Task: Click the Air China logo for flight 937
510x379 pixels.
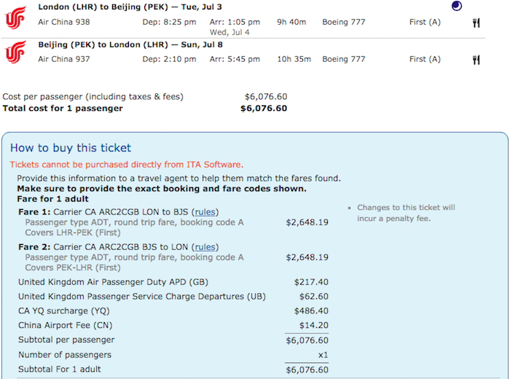Action: (15, 52)
